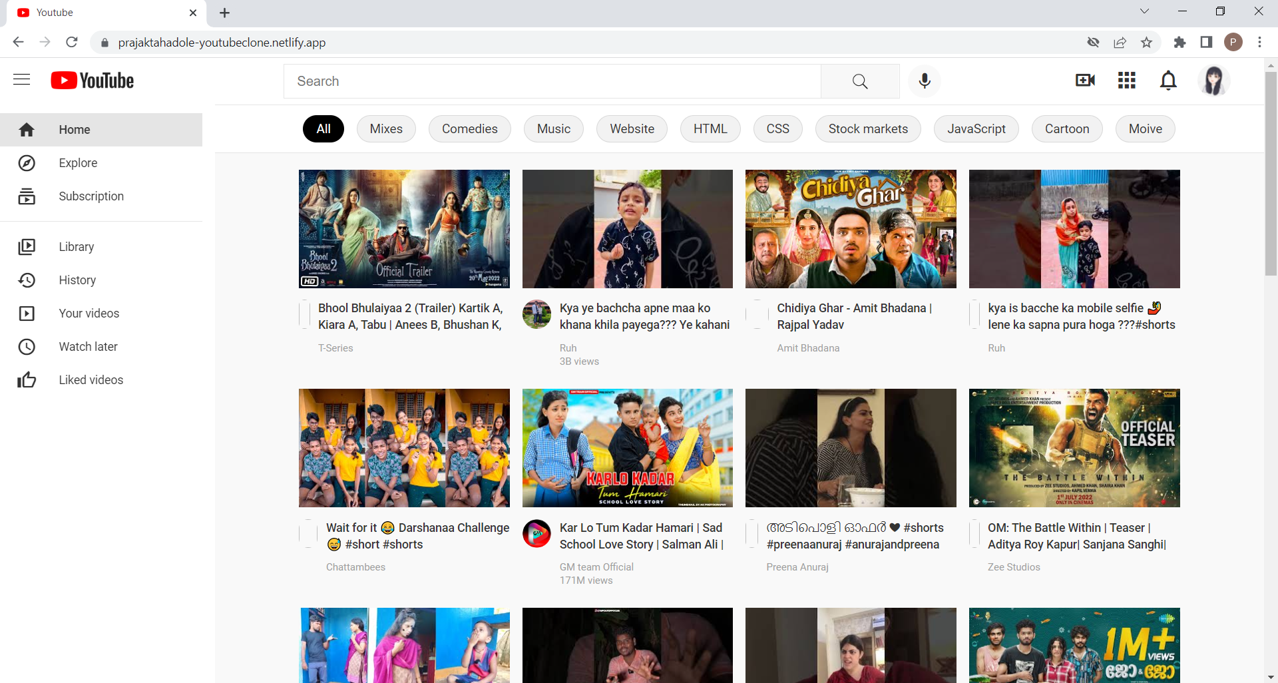Click the browser address bar URL

click(x=222, y=43)
